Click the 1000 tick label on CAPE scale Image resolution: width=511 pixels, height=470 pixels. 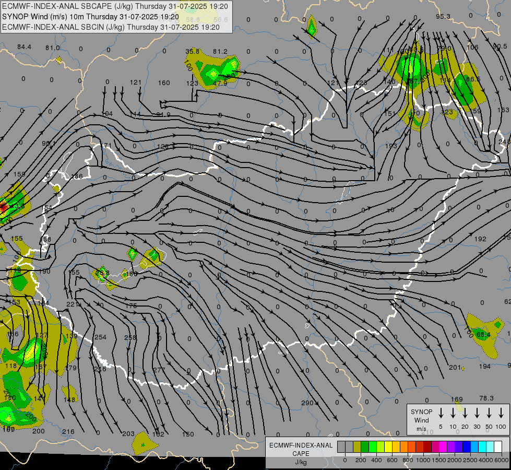tap(423, 460)
